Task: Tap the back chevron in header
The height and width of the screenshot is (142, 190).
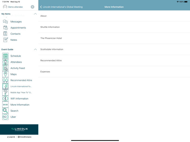Action: click(x=41, y=7)
